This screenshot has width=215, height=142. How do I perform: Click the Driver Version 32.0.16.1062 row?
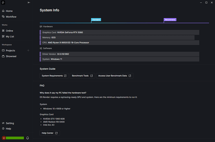pyautogui.click(x=119, y=54)
